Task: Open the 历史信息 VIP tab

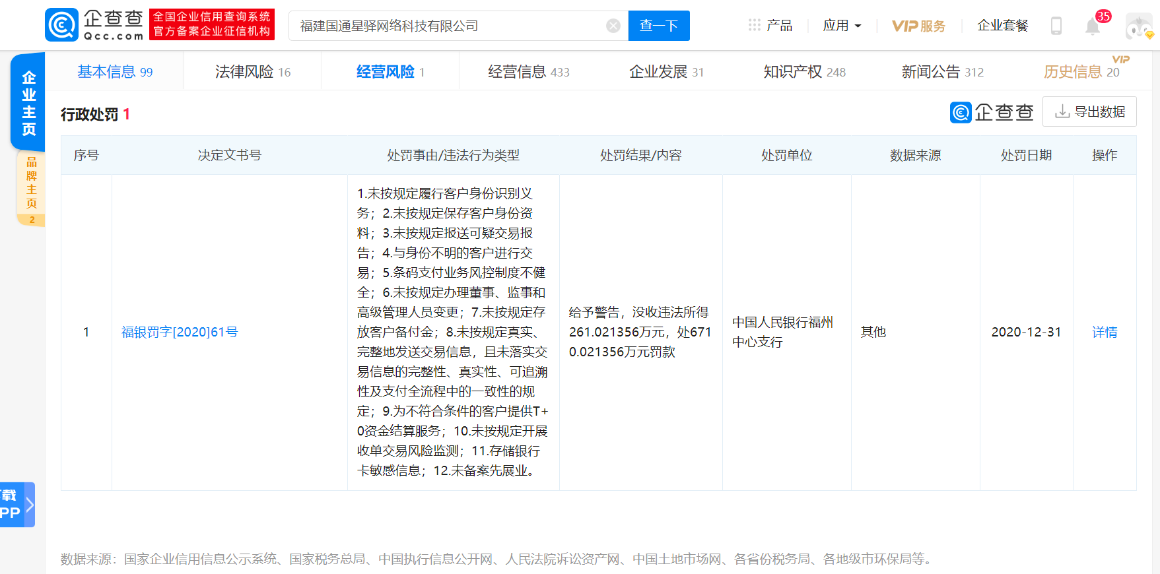Action: pyautogui.click(x=1081, y=72)
